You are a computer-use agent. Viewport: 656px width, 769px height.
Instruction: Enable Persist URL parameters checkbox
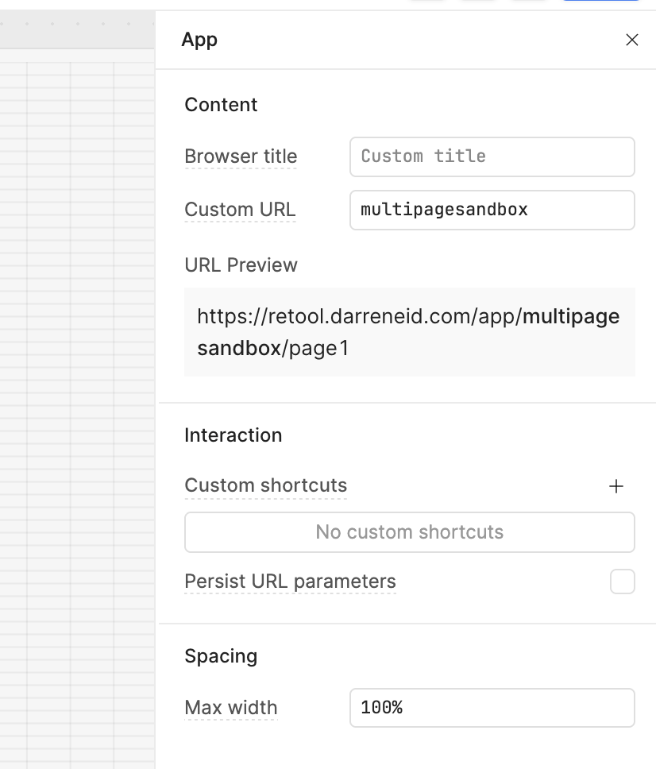[623, 582]
